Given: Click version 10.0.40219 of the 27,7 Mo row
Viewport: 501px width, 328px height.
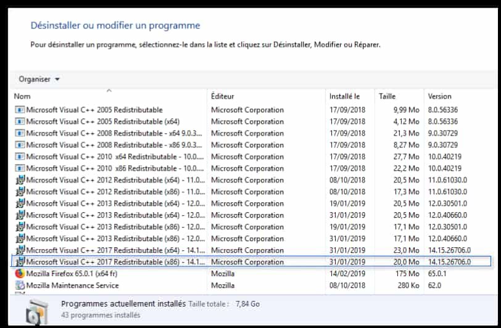Looking at the screenshot, I should (x=445, y=157).
